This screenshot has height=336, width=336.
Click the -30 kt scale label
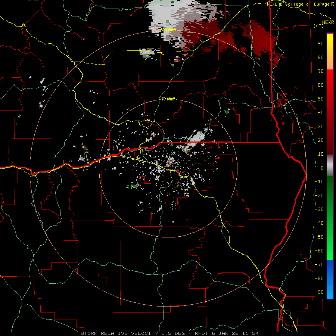(319, 209)
